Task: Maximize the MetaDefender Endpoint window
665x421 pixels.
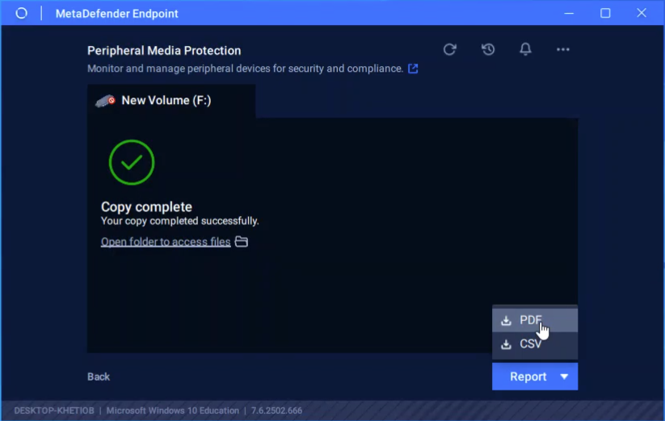Action: tap(605, 13)
